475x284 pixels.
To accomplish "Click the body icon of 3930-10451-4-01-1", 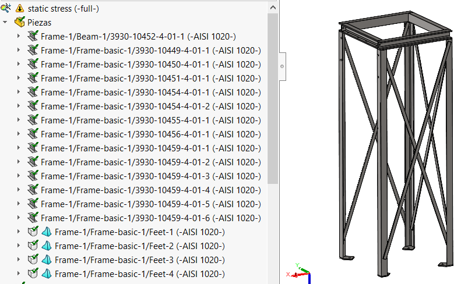I will click(x=33, y=78).
